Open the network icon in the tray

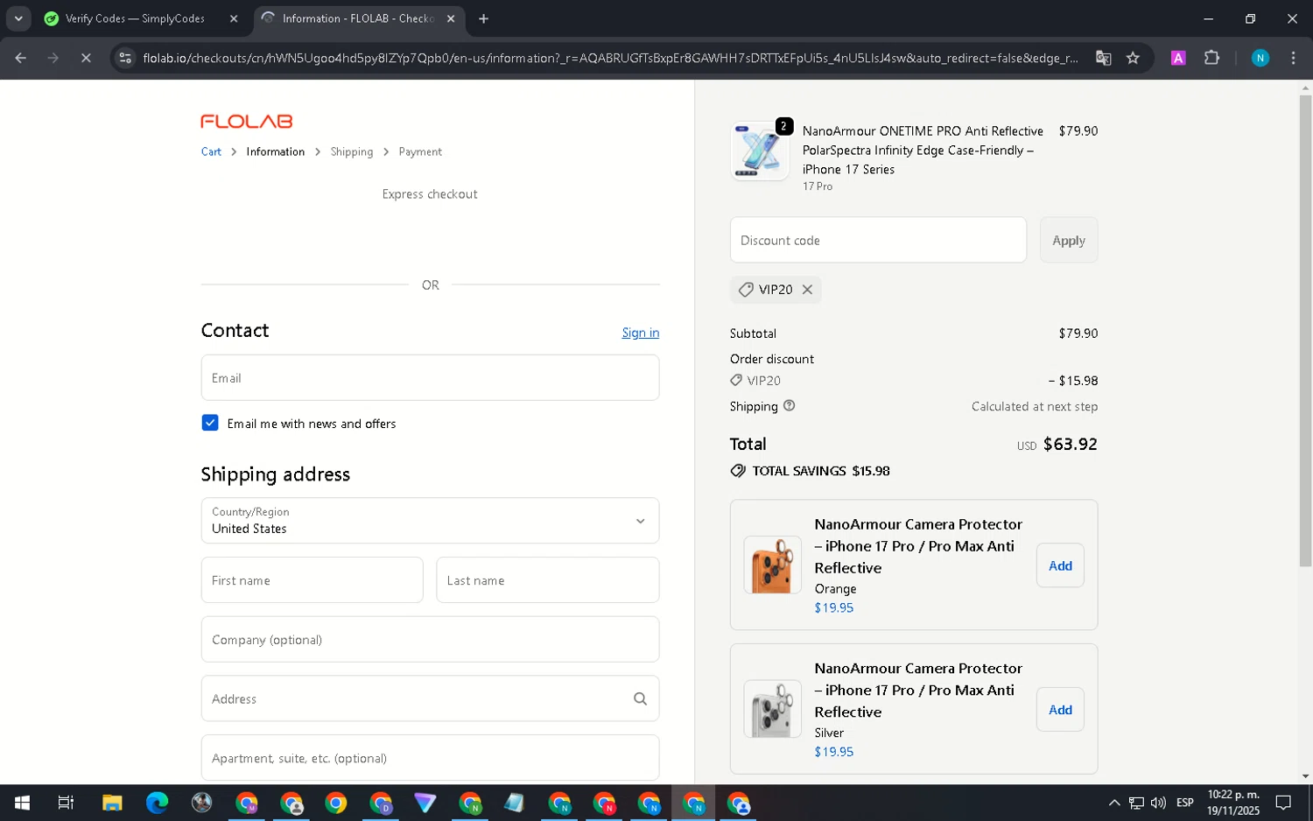point(1136,803)
